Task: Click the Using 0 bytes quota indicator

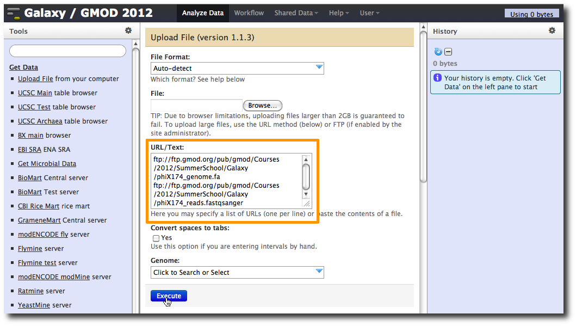Action: [531, 14]
